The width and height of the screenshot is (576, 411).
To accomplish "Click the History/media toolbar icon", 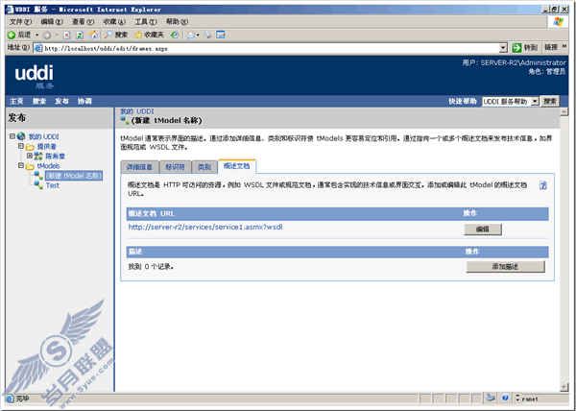I will 176,35.
